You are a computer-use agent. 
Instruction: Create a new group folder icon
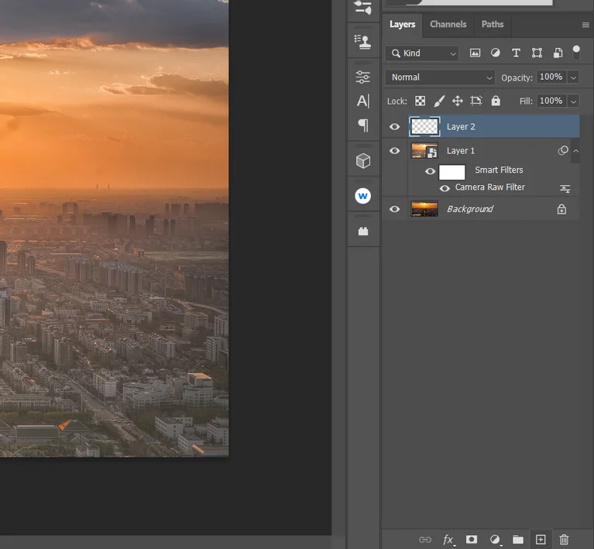[517, 540]
